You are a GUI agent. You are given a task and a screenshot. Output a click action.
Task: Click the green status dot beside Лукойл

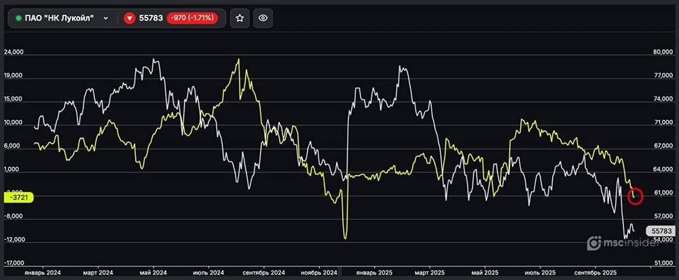18,18
